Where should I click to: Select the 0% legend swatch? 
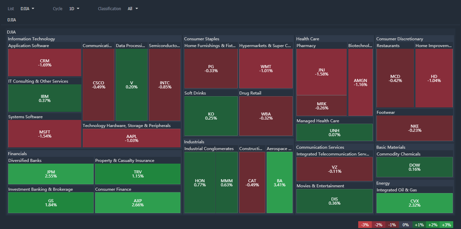point(406,225)
